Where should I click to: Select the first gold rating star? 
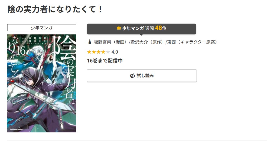point(89,52)
